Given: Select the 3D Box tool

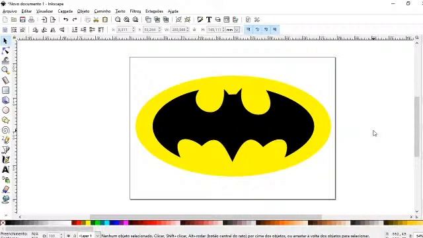Looking at the screenshot, I should coord(5,100).
